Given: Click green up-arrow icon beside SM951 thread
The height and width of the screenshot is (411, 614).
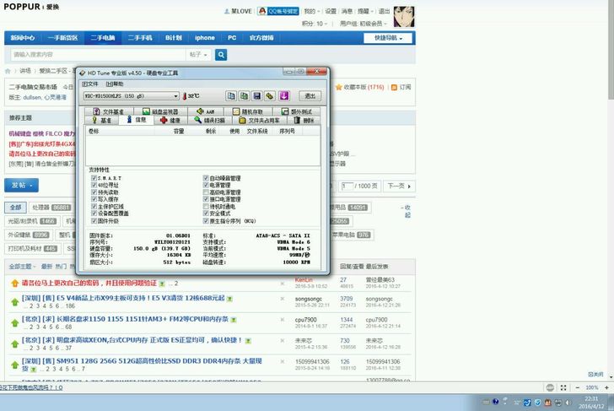Looking at the screenshot, I should (15, 365).
